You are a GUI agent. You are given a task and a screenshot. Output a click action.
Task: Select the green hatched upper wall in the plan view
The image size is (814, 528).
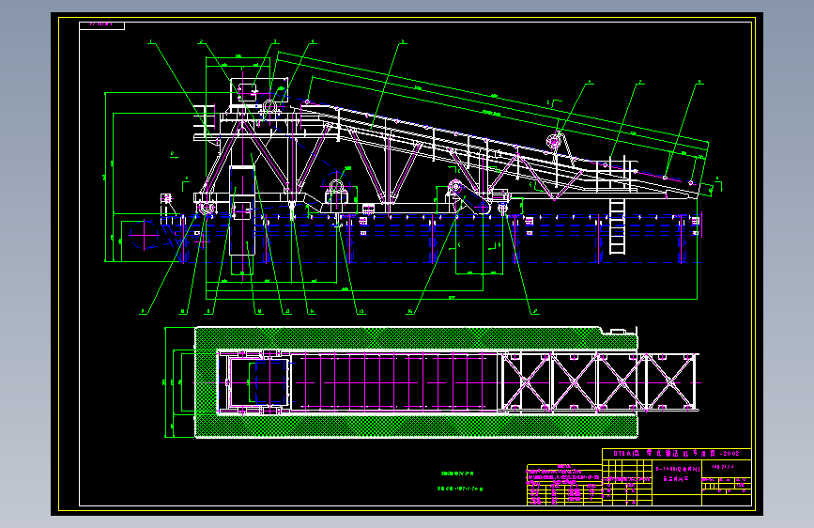415,338
